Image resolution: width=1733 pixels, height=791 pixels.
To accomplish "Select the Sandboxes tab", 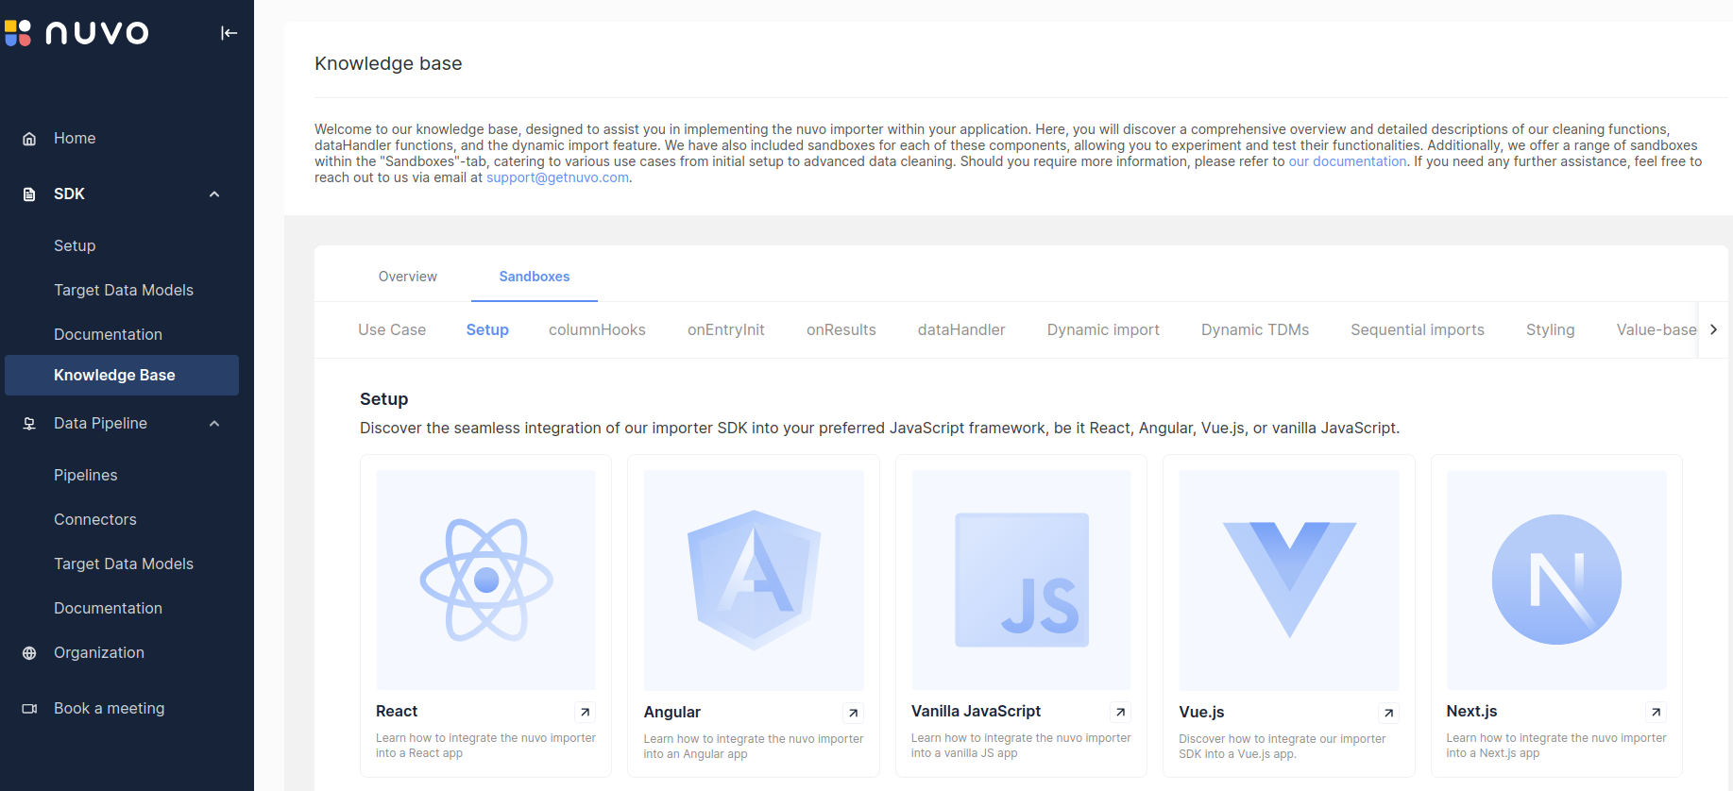I will pos(535,277).
